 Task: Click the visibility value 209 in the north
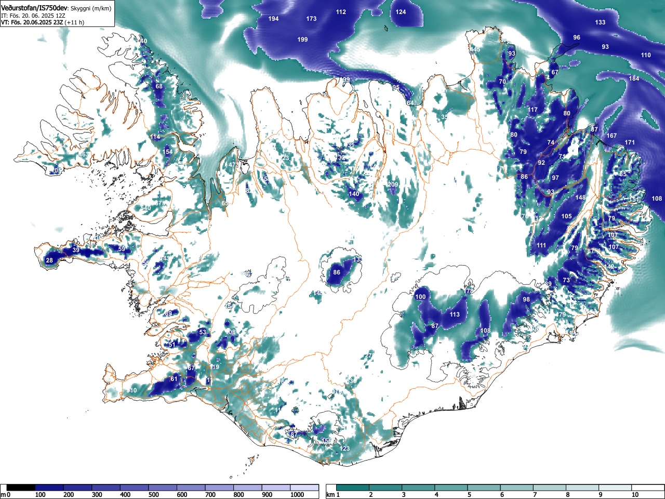pos(393,185)
